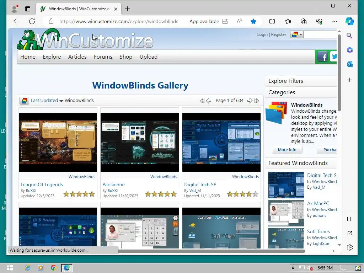Go to next gallery page arrow
This screenshot has height=273, width=364.
pyautogui.click(x=250, y=101)
